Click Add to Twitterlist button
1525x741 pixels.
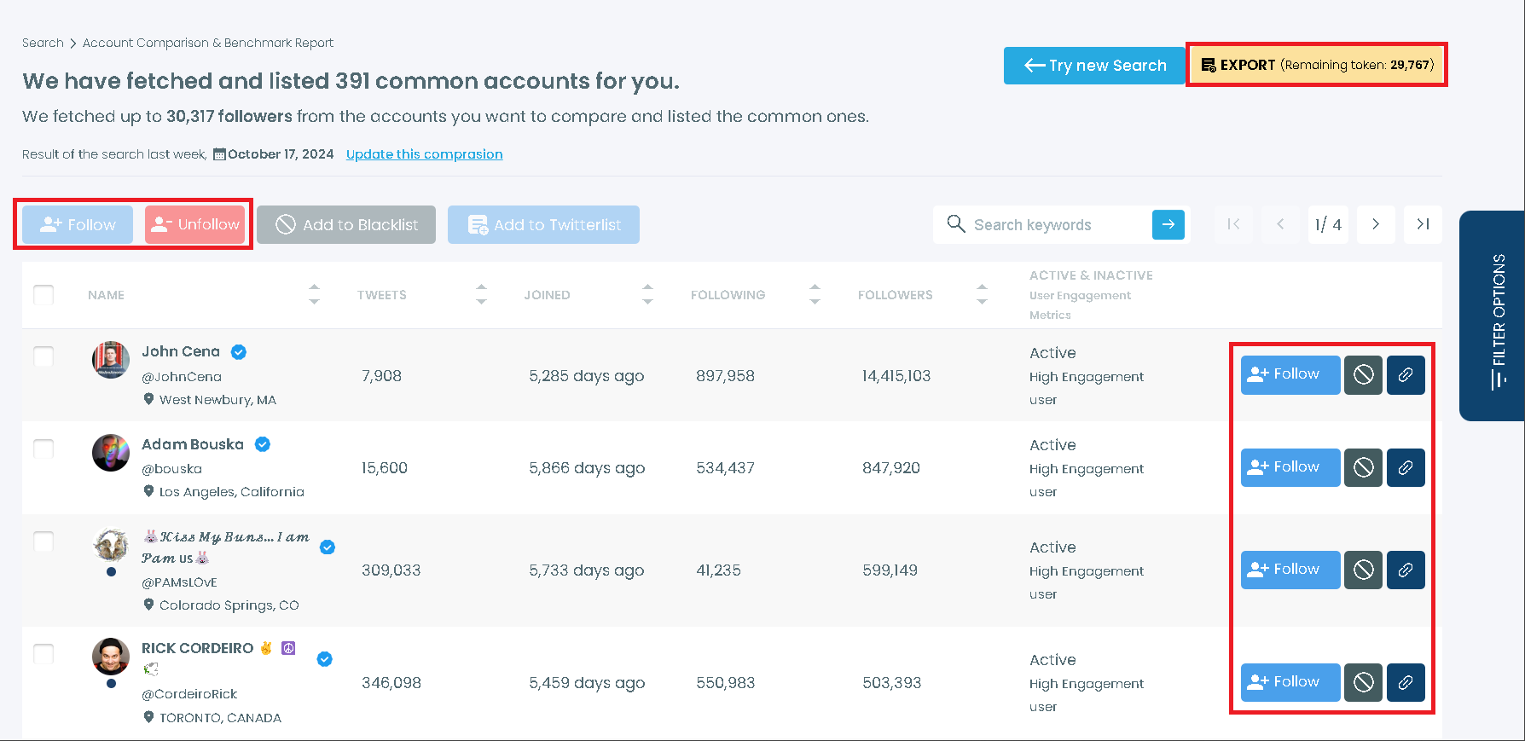pos(543,224)
